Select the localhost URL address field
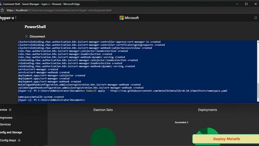 [x=59, y=10]
